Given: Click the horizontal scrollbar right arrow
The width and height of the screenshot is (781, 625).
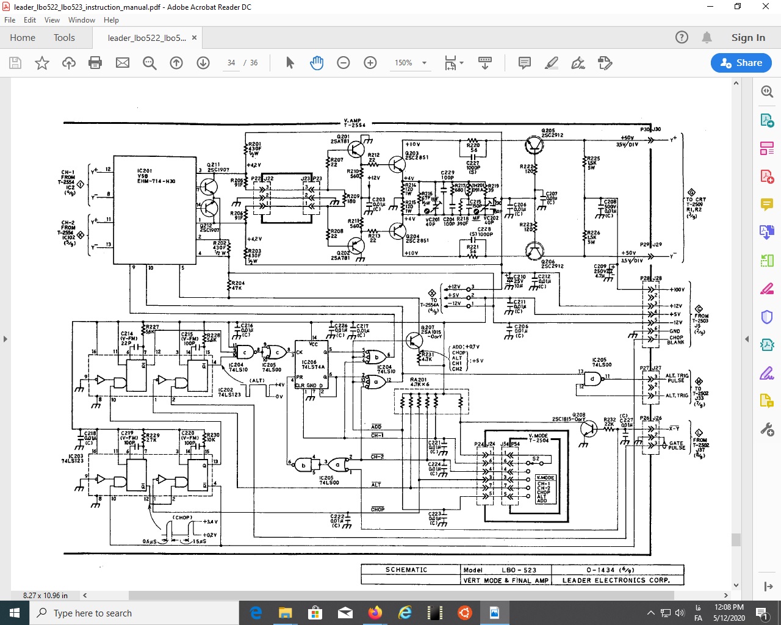Looking at the screenshot, I should (x=725, y=595).
